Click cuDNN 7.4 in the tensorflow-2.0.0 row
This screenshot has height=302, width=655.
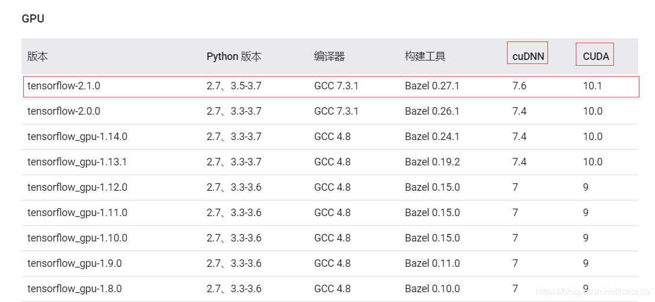point(519,112)
